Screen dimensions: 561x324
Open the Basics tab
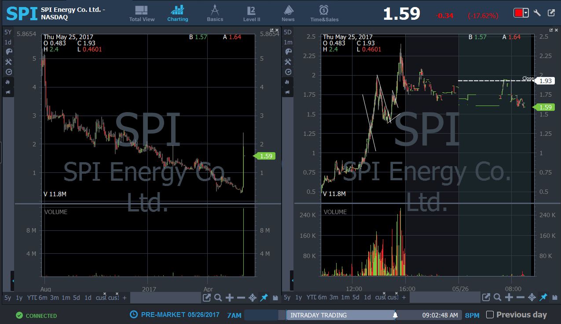coord(215,13)
